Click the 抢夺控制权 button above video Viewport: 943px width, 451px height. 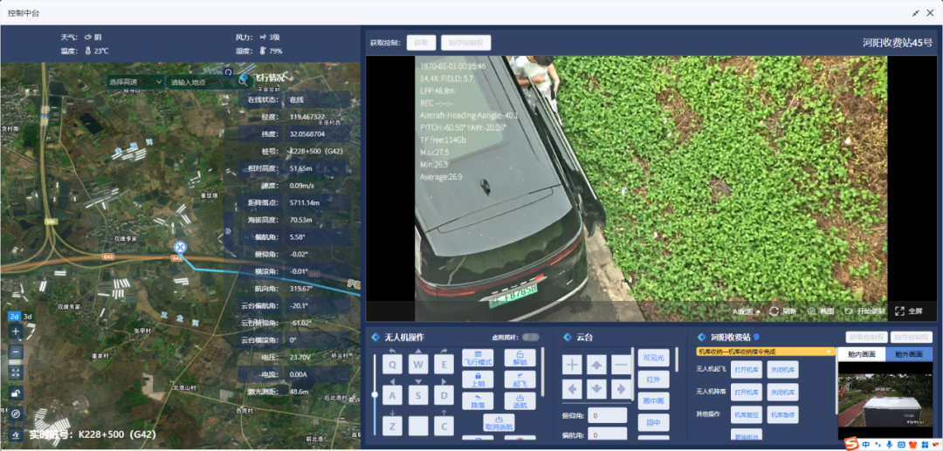[466, 43]
